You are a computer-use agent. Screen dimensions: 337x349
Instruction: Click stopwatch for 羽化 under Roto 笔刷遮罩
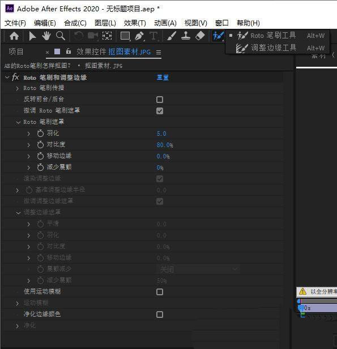pyautogui.click(x=40, y=133)
